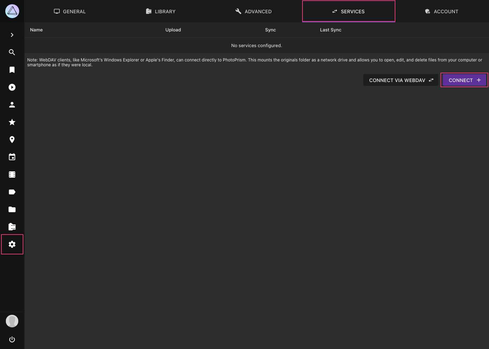Open the Folders view
Viewport: 489px width, 349px height.
coord(12,209)
